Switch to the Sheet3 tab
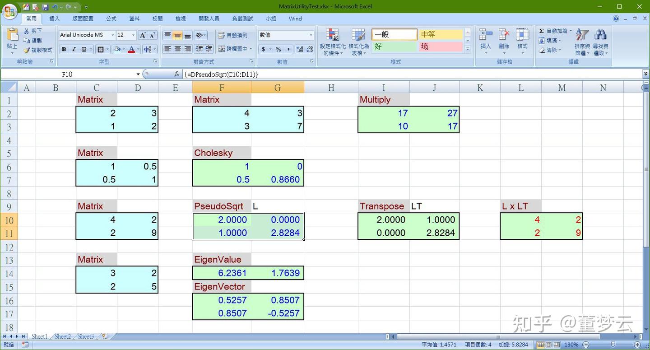 86,336
